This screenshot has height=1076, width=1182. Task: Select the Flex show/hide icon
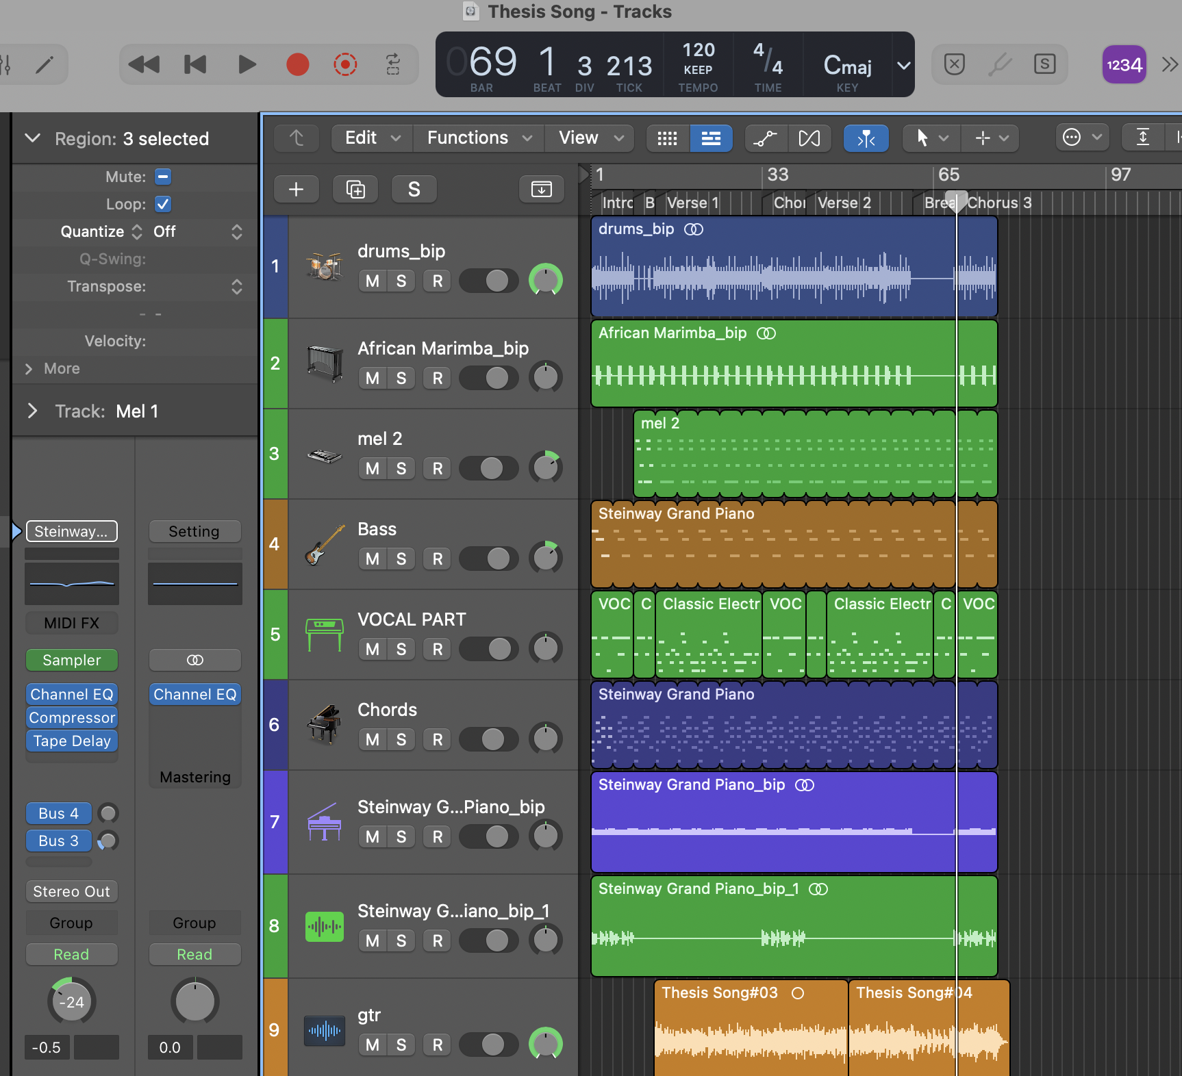pyautogui.click(x=809, y=138)
